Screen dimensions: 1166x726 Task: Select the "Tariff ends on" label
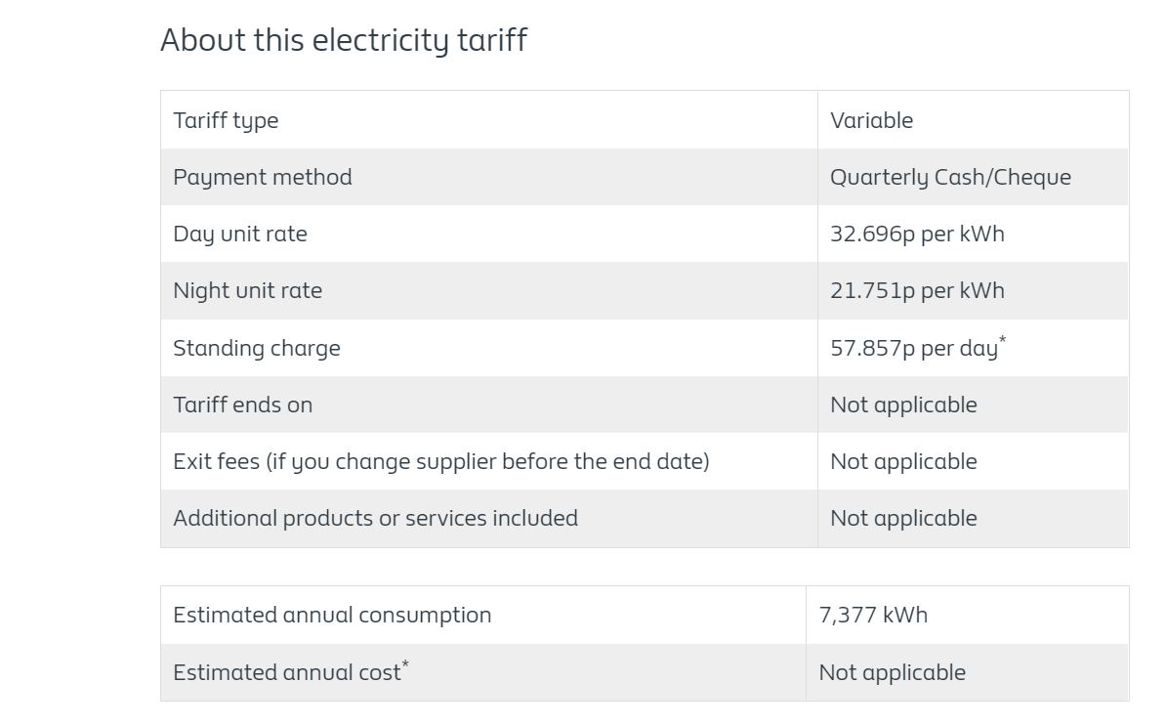click(242, 405)
